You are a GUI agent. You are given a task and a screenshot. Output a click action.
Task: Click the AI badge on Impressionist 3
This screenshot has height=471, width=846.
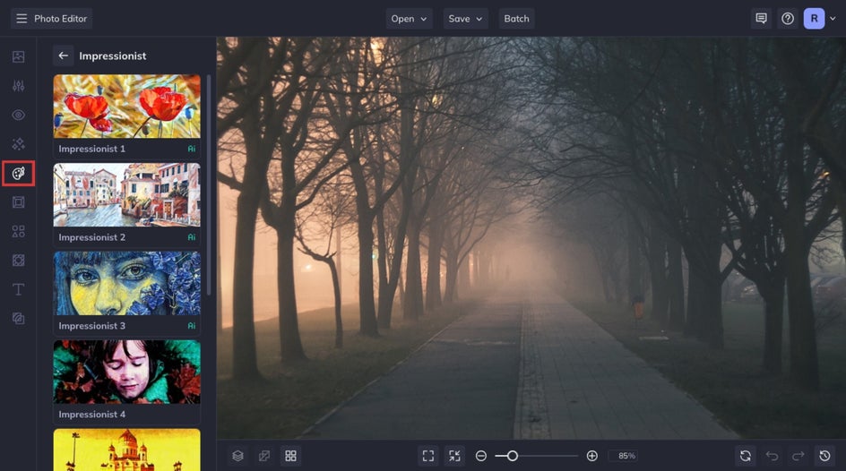point(192,326)
